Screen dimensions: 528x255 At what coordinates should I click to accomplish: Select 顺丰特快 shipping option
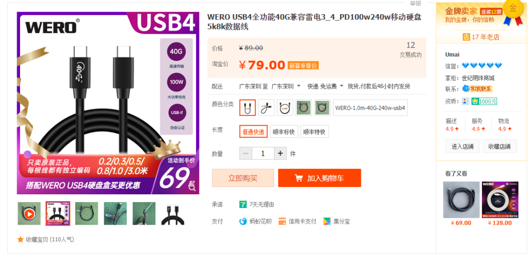point(314,132)
